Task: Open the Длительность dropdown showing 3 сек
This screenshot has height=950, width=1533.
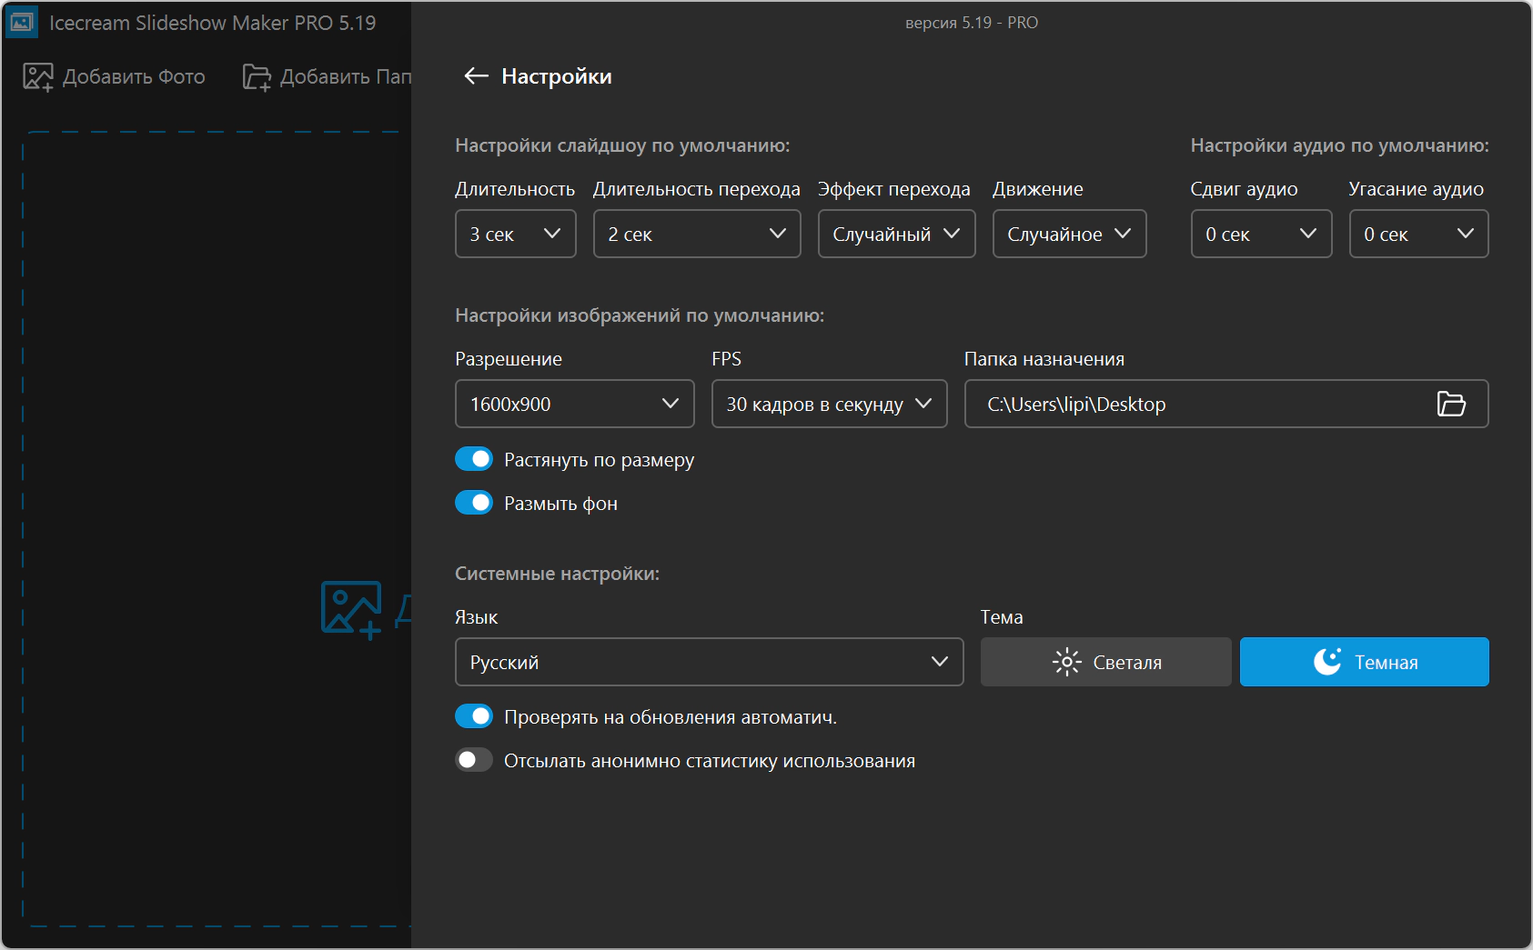Action: (515, 234)
